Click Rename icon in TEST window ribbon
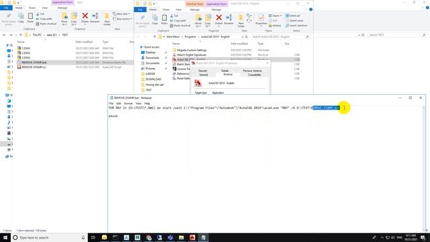This screenshot has height=242, width=430. pos(95,17)
